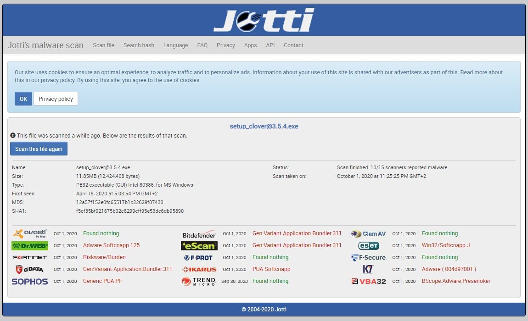Click Avast's Found nothing result
Viewport: 528px width, 321px height.
click(x=101, y=233)
